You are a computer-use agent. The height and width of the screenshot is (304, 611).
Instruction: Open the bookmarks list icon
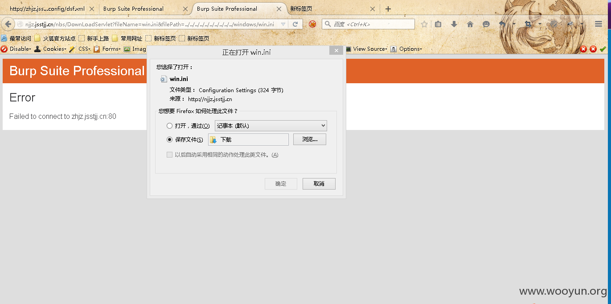pos(438,24)
